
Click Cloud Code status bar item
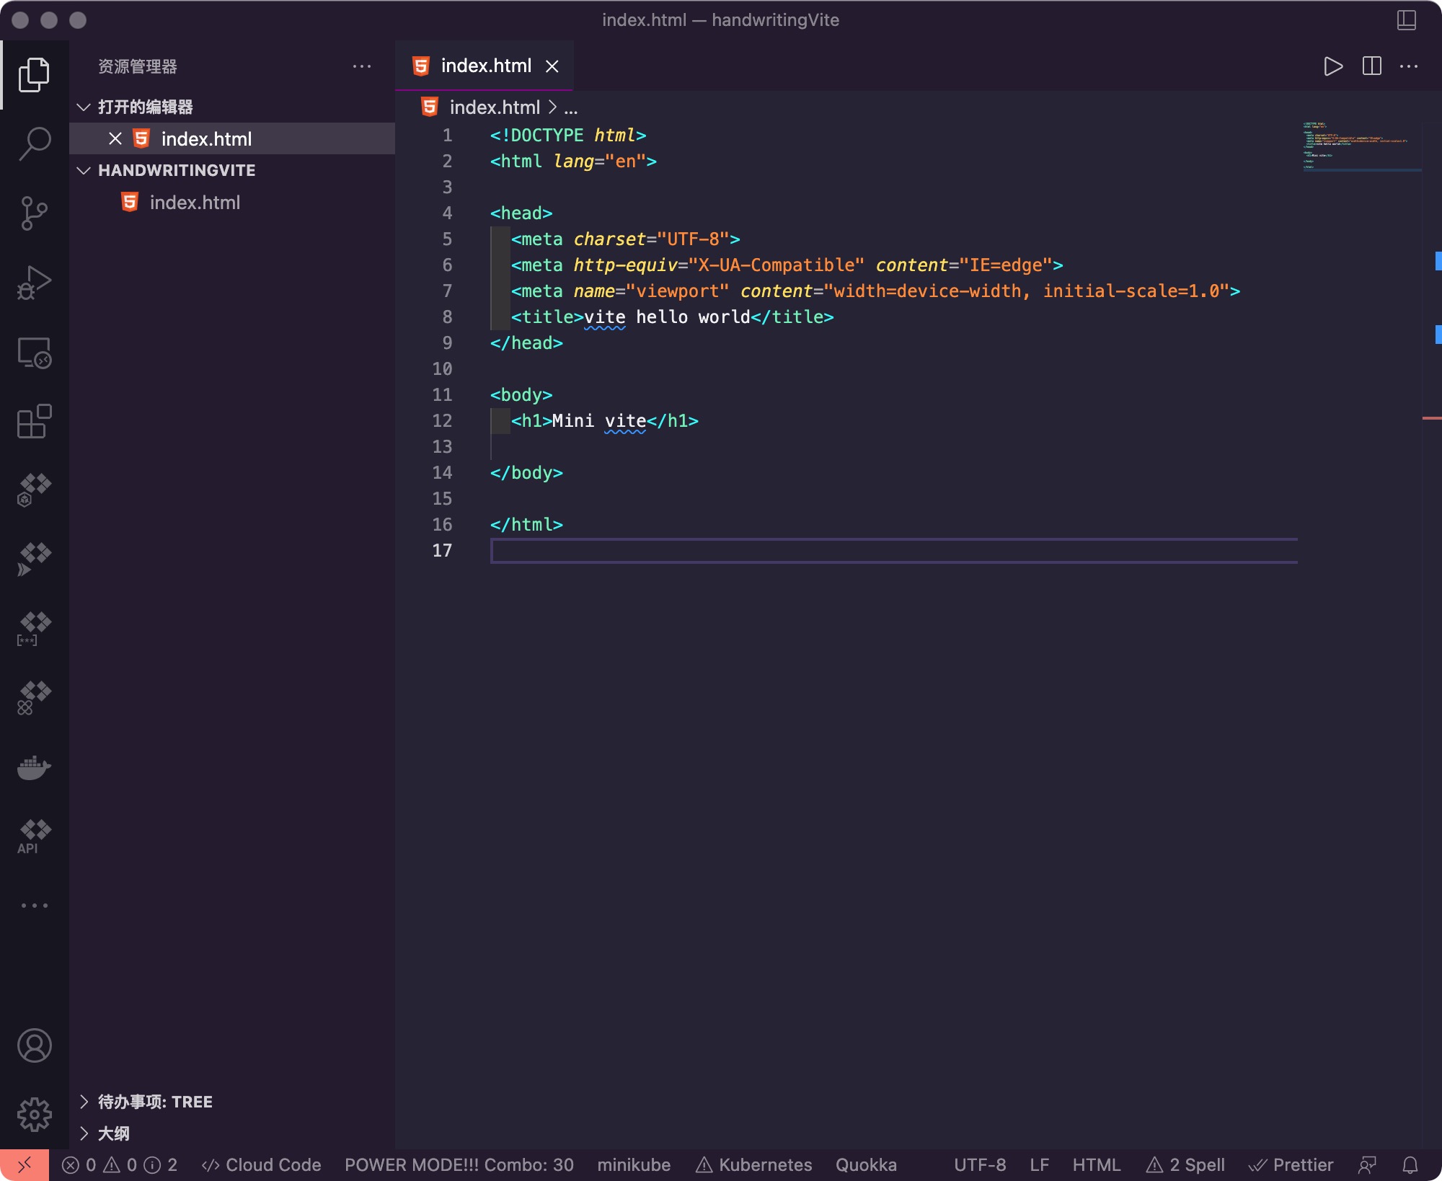click(261, 1164)
